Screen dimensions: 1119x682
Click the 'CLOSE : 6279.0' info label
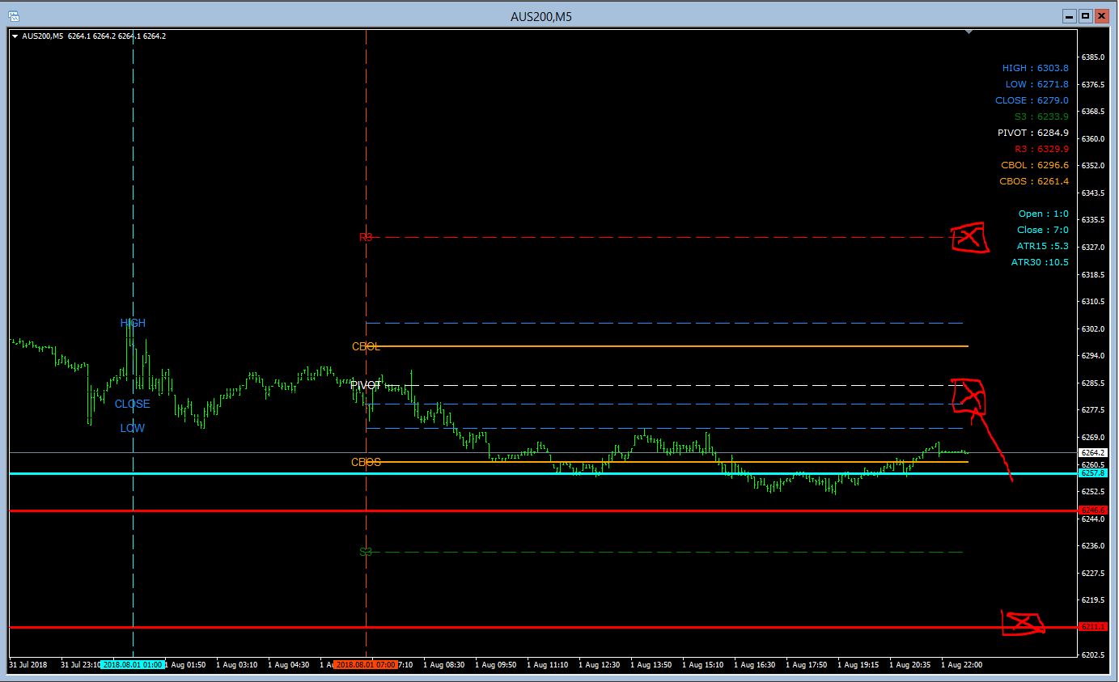[1032, 100]
